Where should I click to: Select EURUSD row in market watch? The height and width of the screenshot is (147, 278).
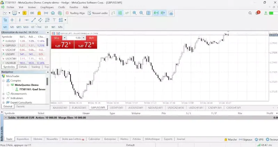(23, 41)
